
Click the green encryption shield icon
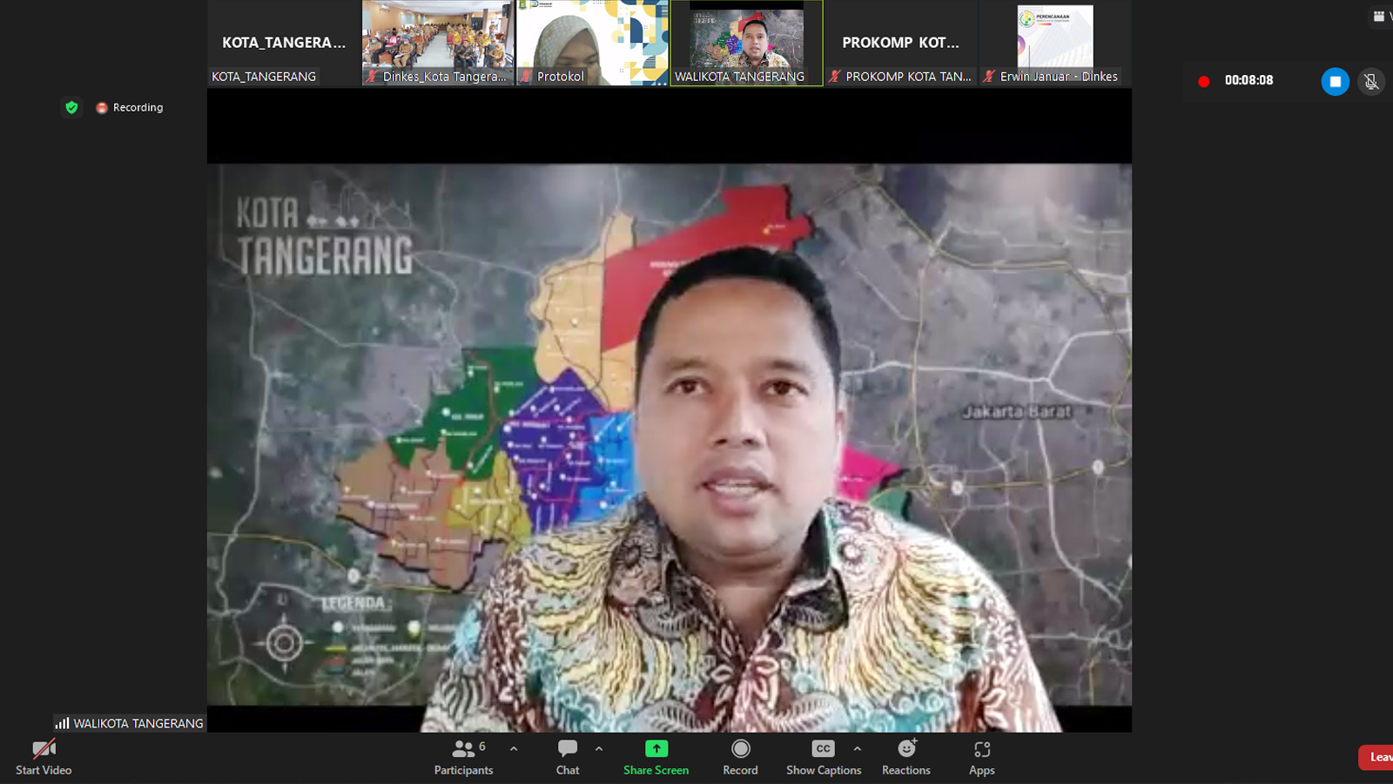tap(71, 107)
